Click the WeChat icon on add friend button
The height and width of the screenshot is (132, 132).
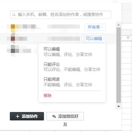click(x=54, y=116)
